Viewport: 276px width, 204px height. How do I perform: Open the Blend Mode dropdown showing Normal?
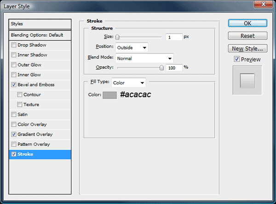pyautogui.click(x=144, y=58)
